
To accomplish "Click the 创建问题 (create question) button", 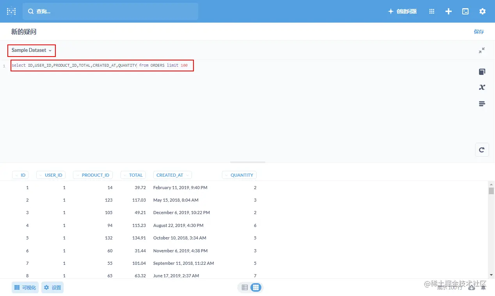I will pyautogui.click(x=402, y=11).
